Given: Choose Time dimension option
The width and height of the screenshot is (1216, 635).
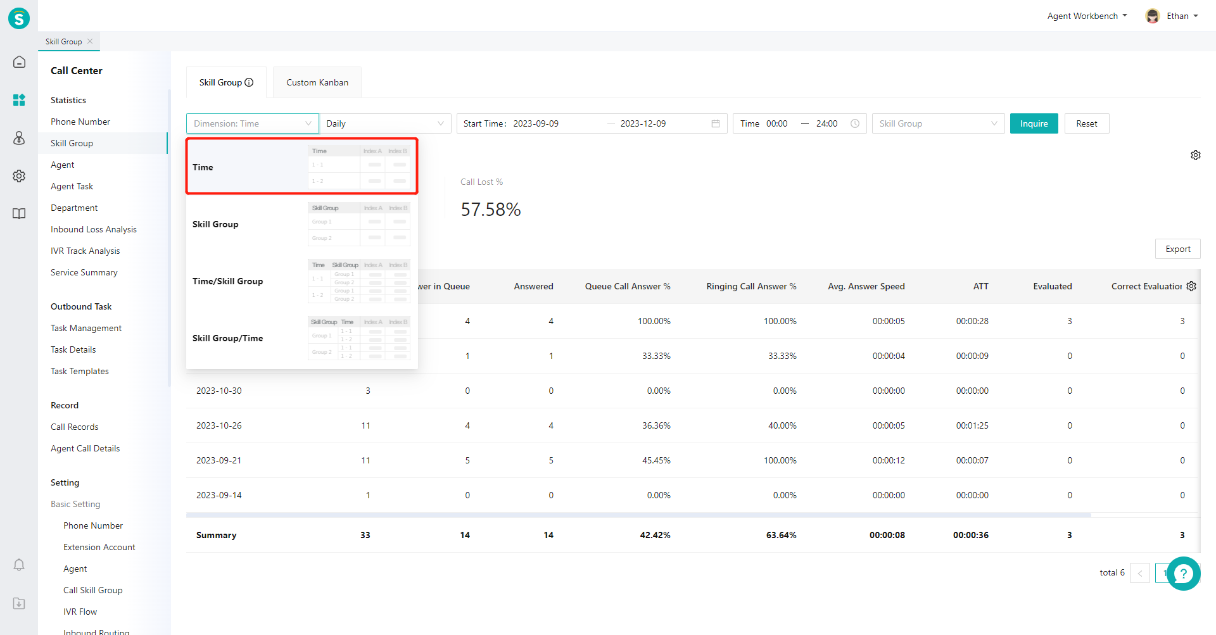Looking at the screenshot, I should 302,167.
